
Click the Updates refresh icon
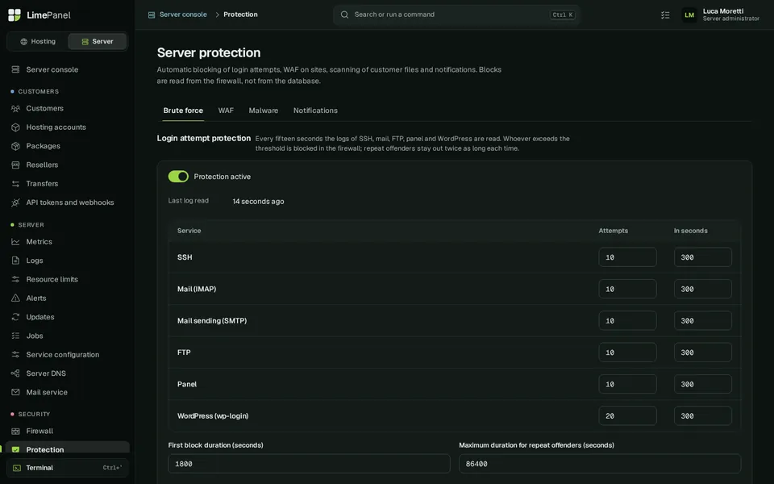tap(16, 316)
